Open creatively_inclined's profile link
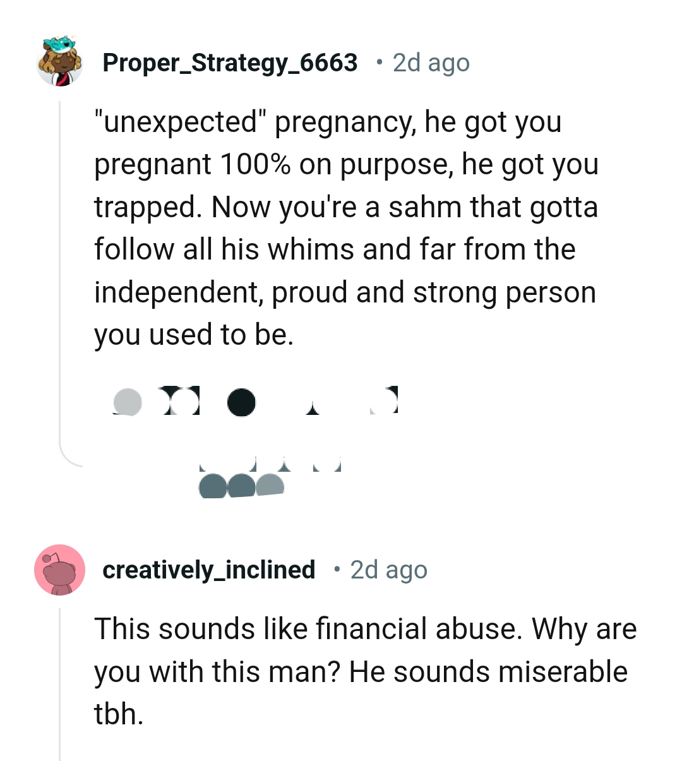Viewport: 682px width, 761px height. tap(209, 569)
